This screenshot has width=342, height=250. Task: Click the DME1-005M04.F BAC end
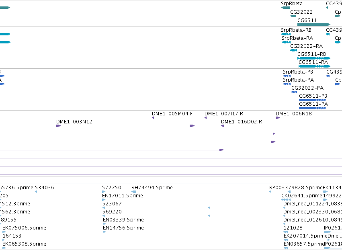tap(153, 118)
